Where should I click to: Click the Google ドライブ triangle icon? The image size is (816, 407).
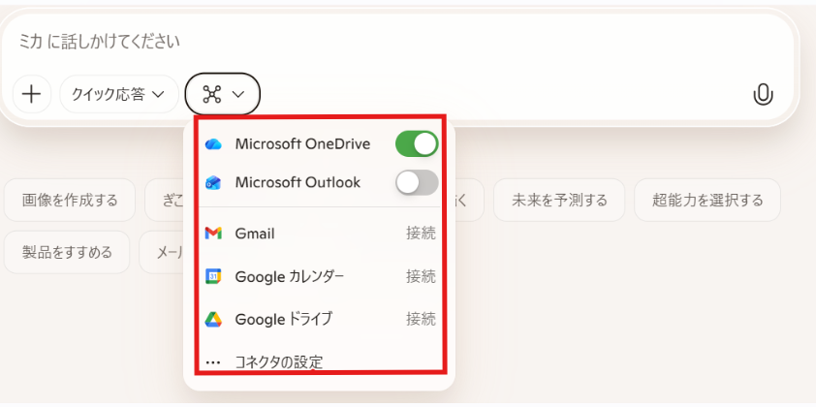tap(214, 319)
